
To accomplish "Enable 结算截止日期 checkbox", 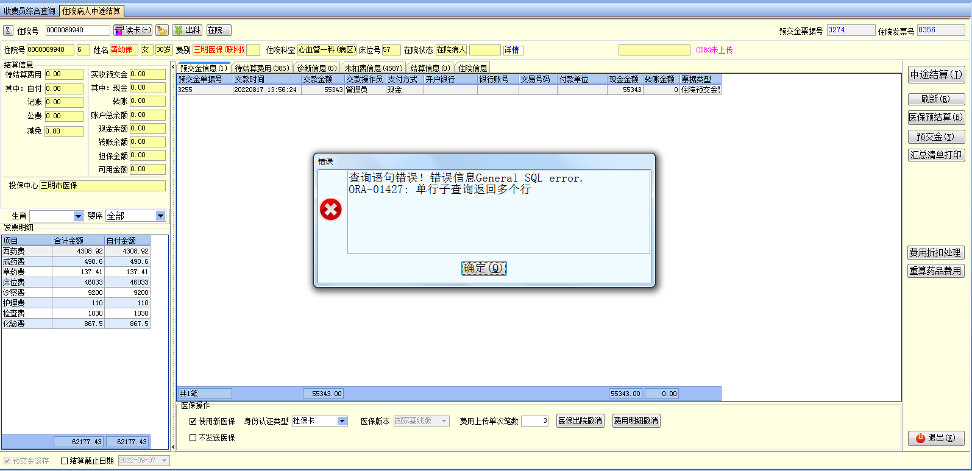I will click(64, 461).
